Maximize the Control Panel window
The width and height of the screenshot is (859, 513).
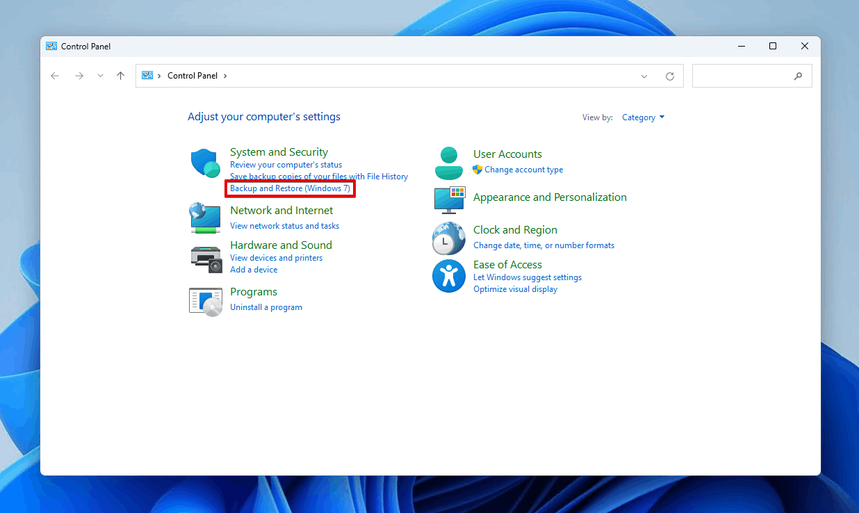pos(773,46)
